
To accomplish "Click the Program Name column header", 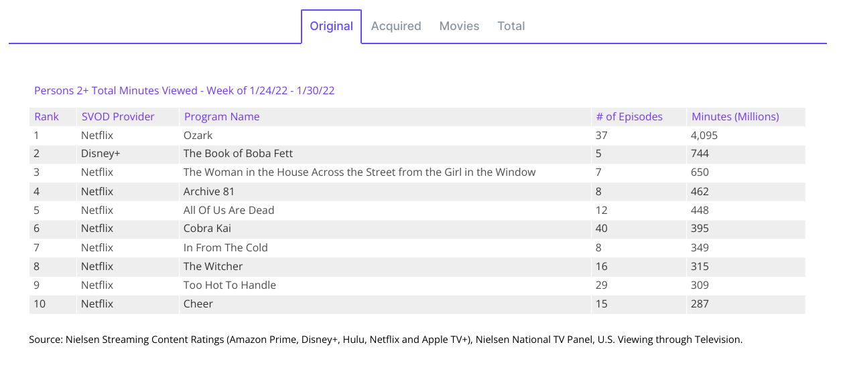I will coord(222,117).
